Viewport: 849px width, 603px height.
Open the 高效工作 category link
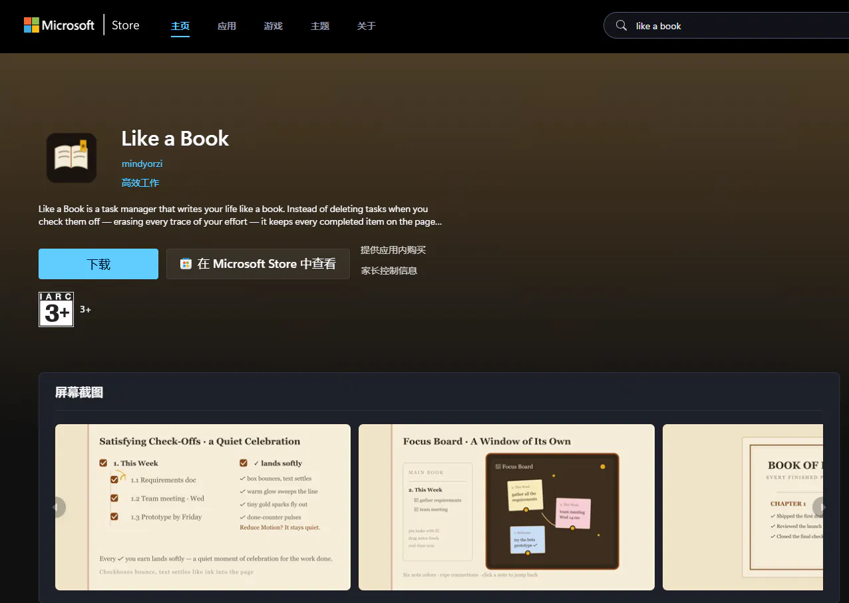click(140, 183)
